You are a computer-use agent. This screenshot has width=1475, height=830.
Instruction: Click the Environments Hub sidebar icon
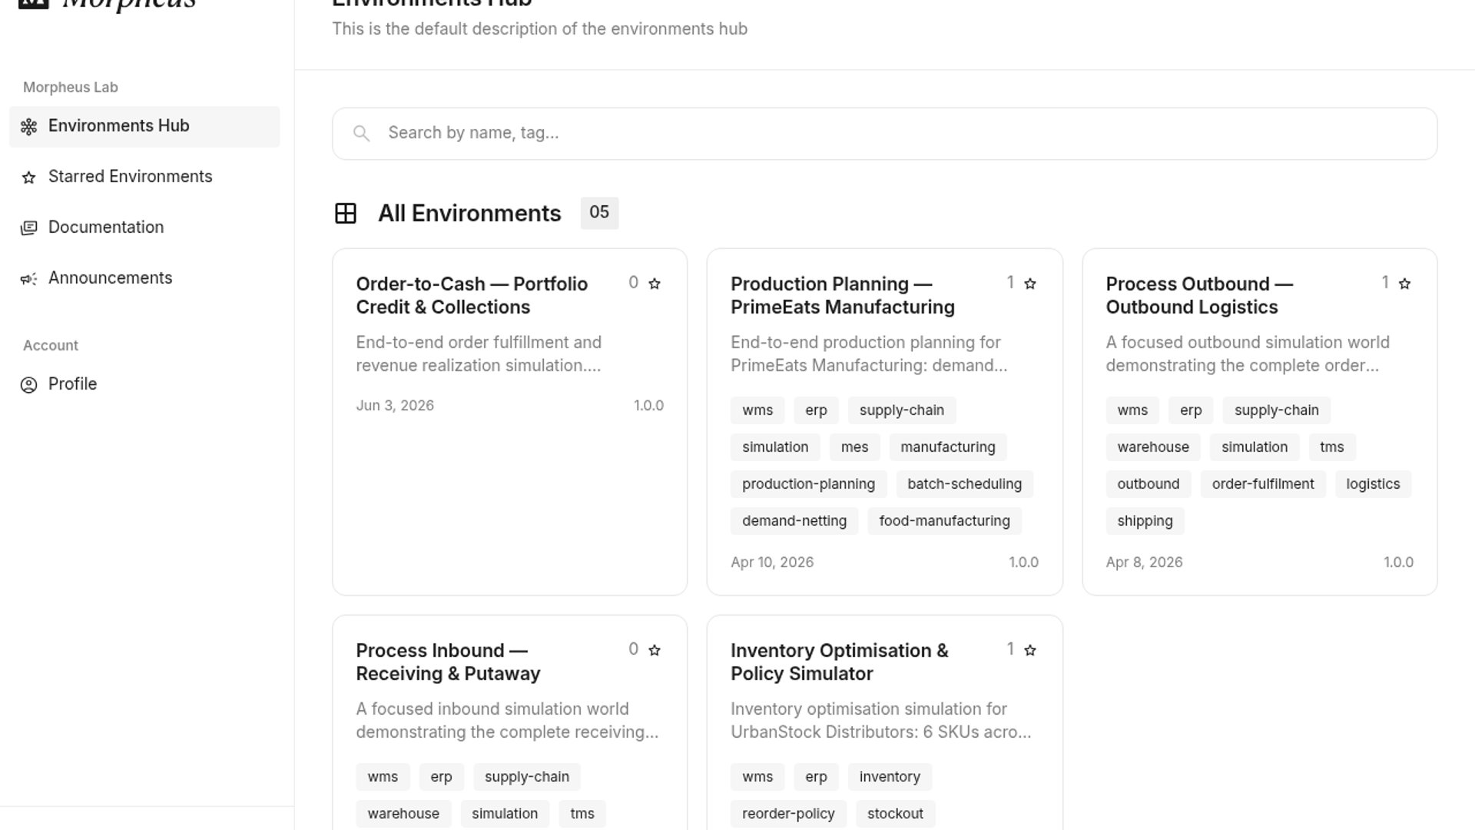(x=28, y=127)
